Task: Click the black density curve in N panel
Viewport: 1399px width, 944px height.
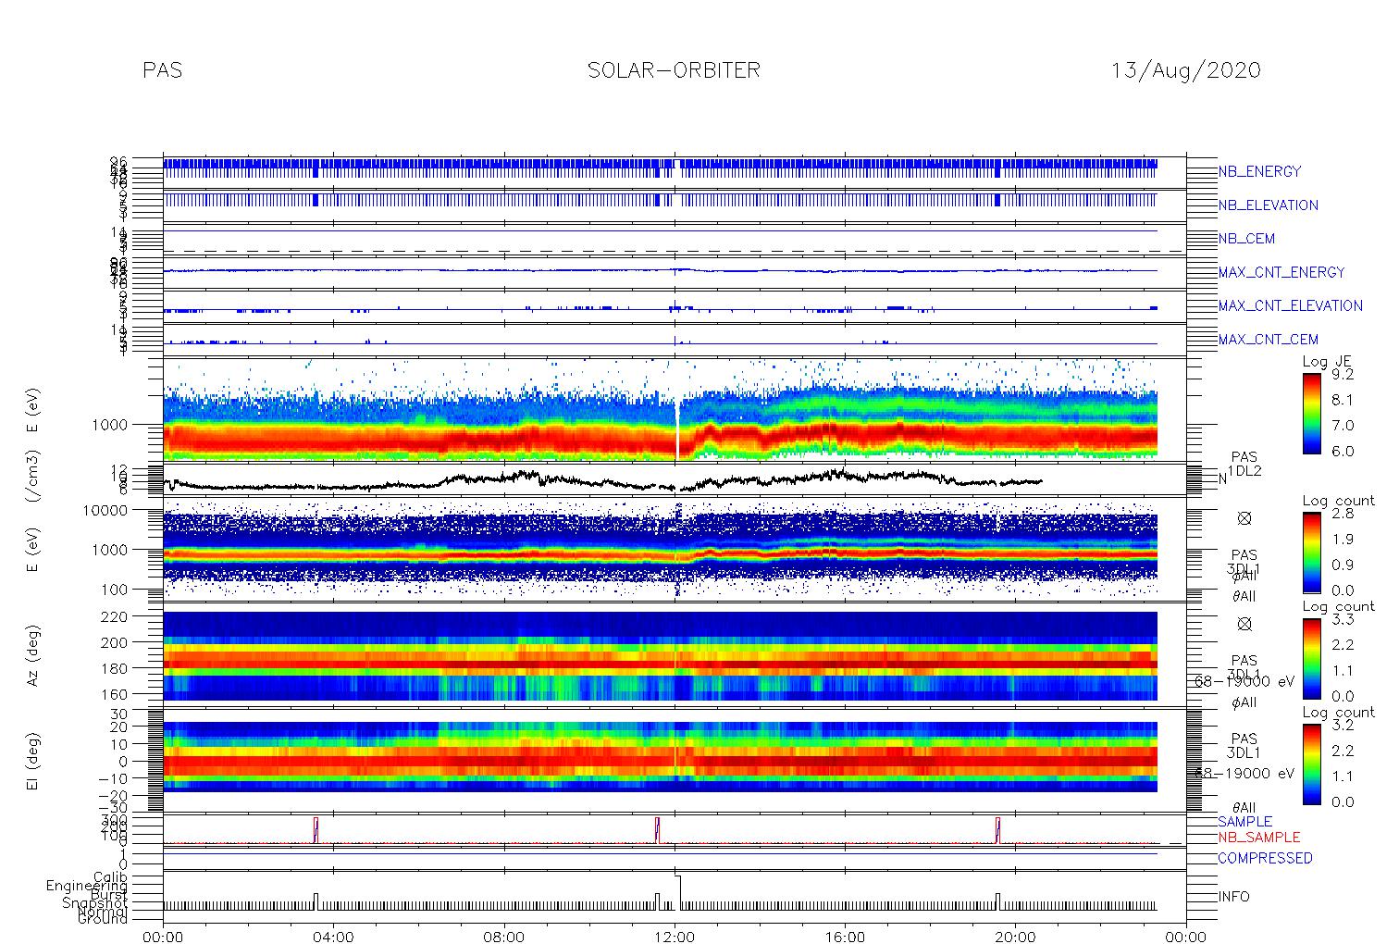Action: pyautogui.click(x=602, y=481)
